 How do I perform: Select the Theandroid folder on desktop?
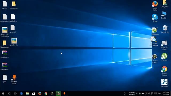click(5, 44)
